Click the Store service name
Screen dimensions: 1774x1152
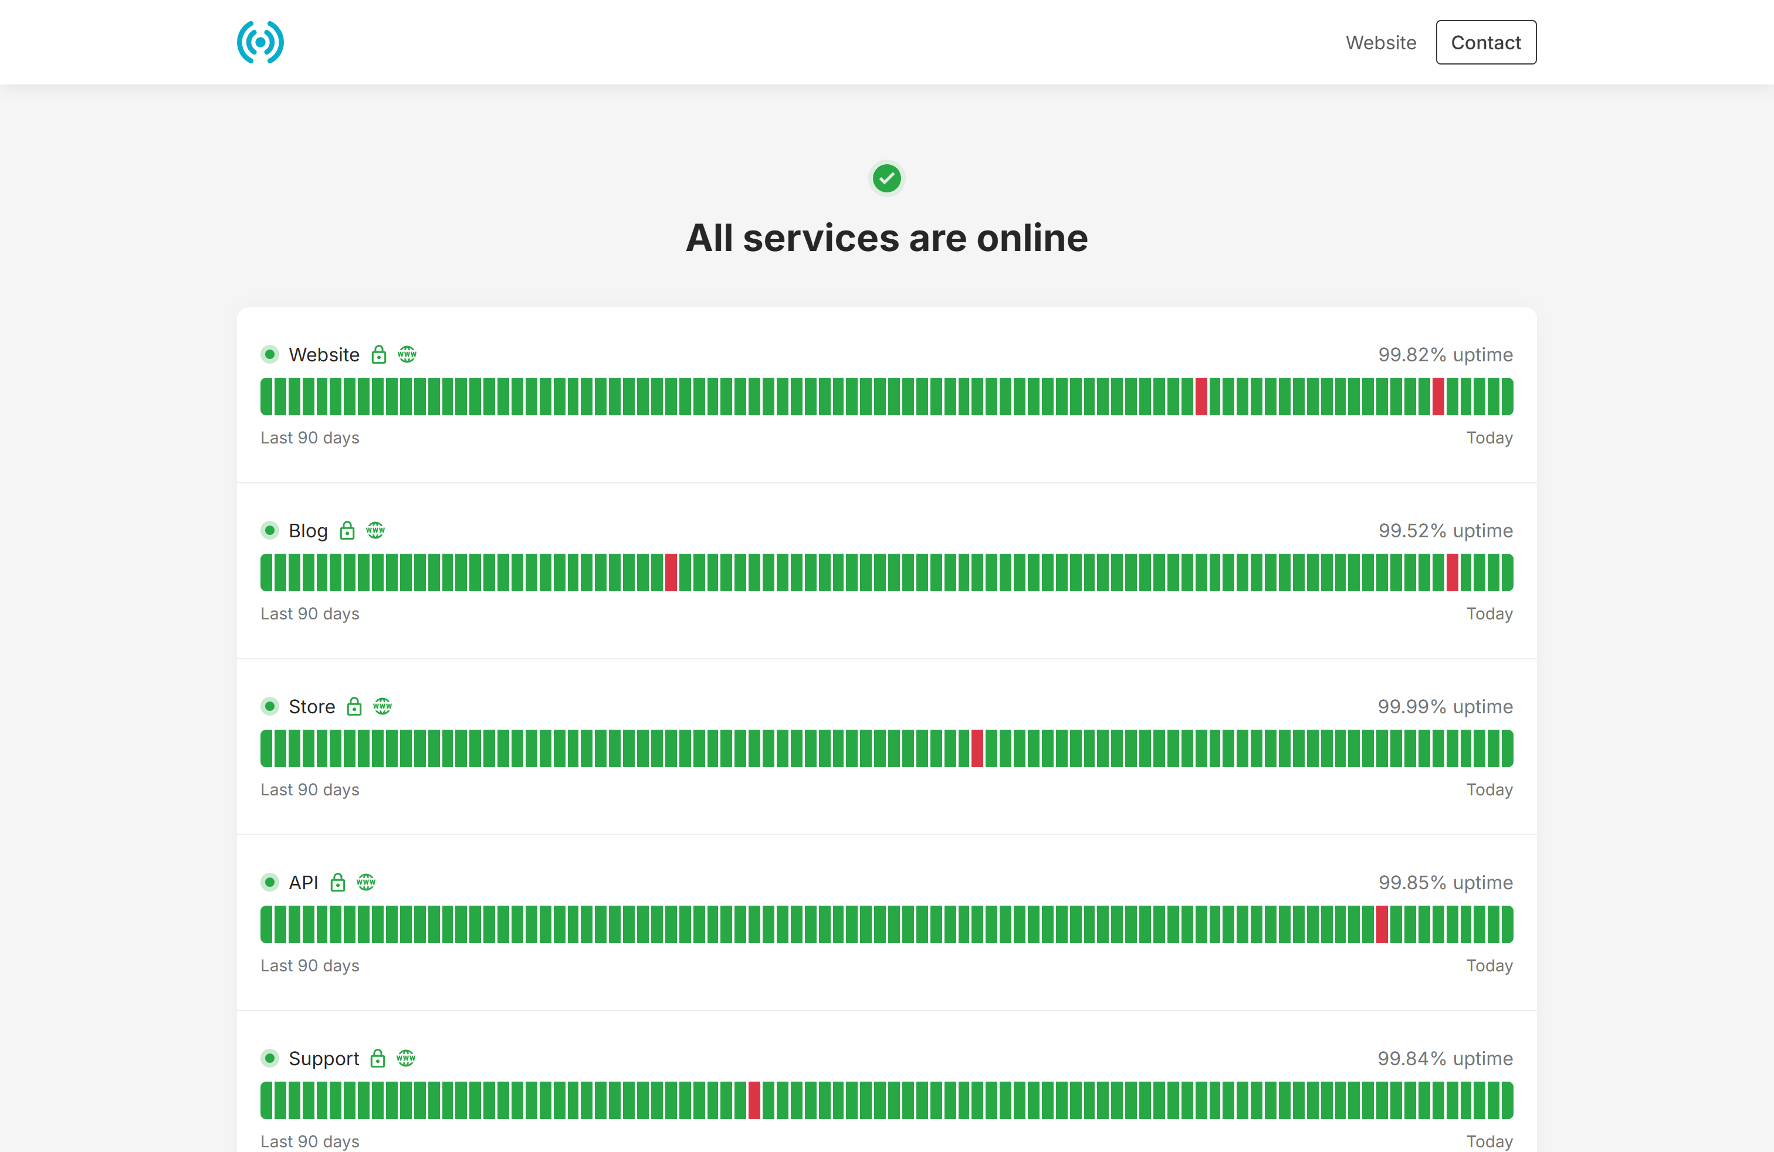pyautogui.click(x=312, y=706)
